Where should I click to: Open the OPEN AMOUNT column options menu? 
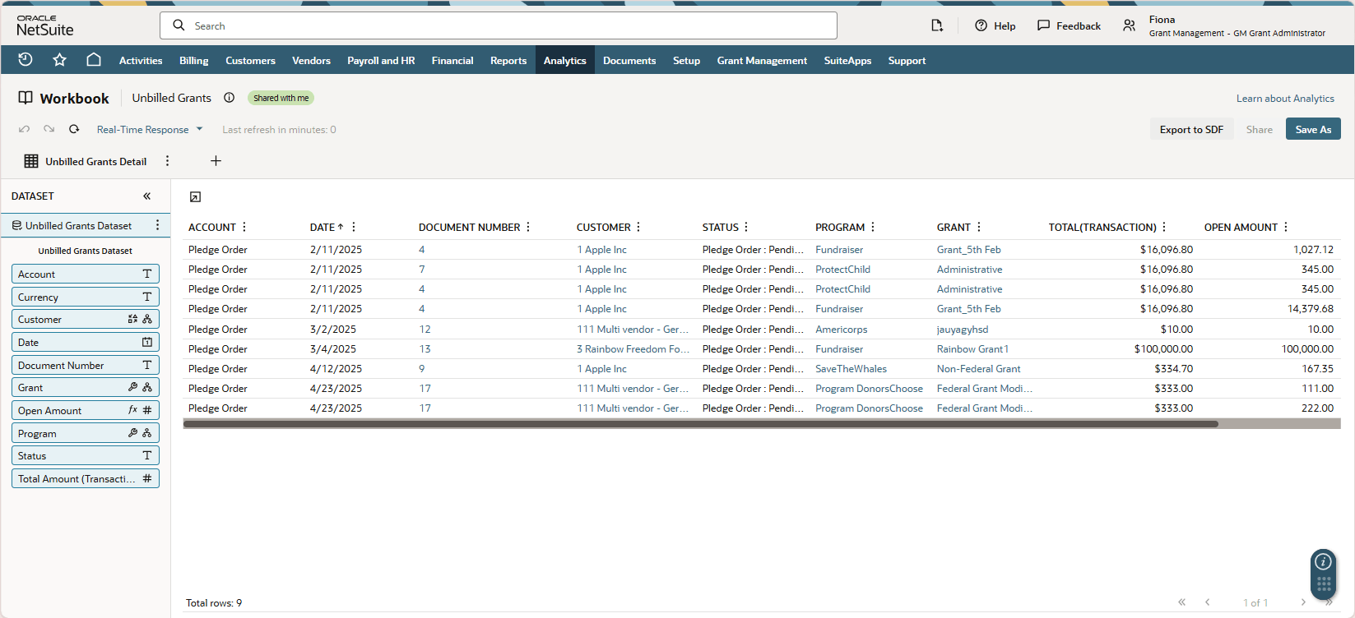tap(1286, 227)
